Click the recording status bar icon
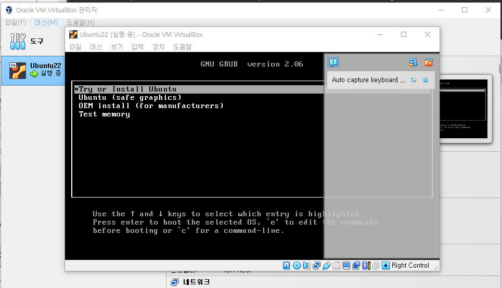 (x=356, y=265)
